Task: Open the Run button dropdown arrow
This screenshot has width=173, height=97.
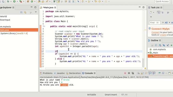Action: tap(17, 1)
